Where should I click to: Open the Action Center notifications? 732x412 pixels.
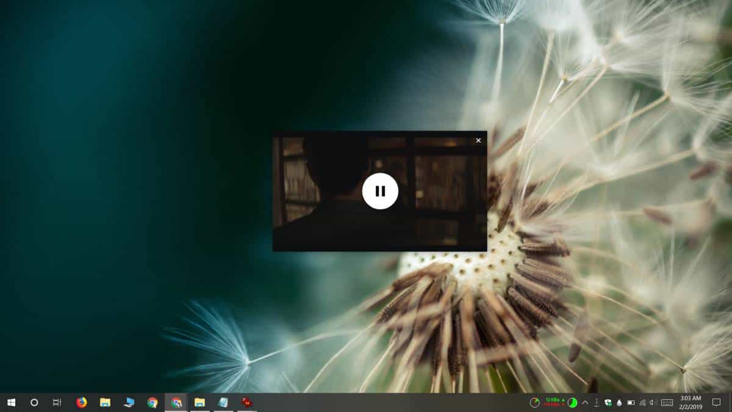[717, 402]
